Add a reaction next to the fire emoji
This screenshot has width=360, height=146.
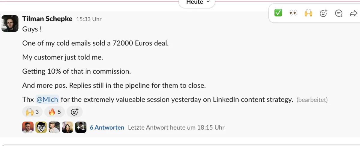tap(74, 112)
